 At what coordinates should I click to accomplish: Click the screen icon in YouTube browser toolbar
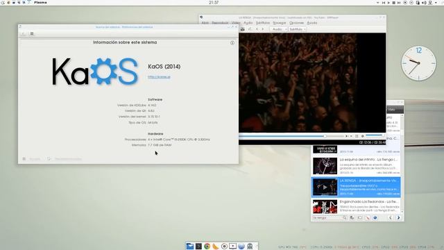(x=359, y=217)
